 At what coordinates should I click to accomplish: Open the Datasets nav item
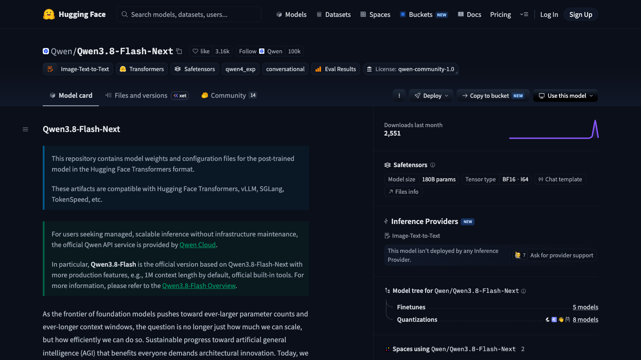[x=333, y=14]
